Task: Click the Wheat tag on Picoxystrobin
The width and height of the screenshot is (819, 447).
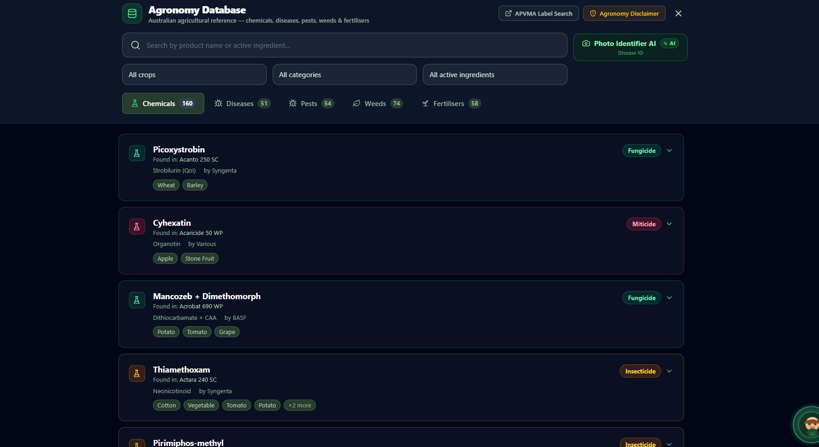Action: pyautogui.click(x=166, y=185)
